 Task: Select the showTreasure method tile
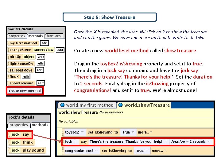click(x=21, y=83)
